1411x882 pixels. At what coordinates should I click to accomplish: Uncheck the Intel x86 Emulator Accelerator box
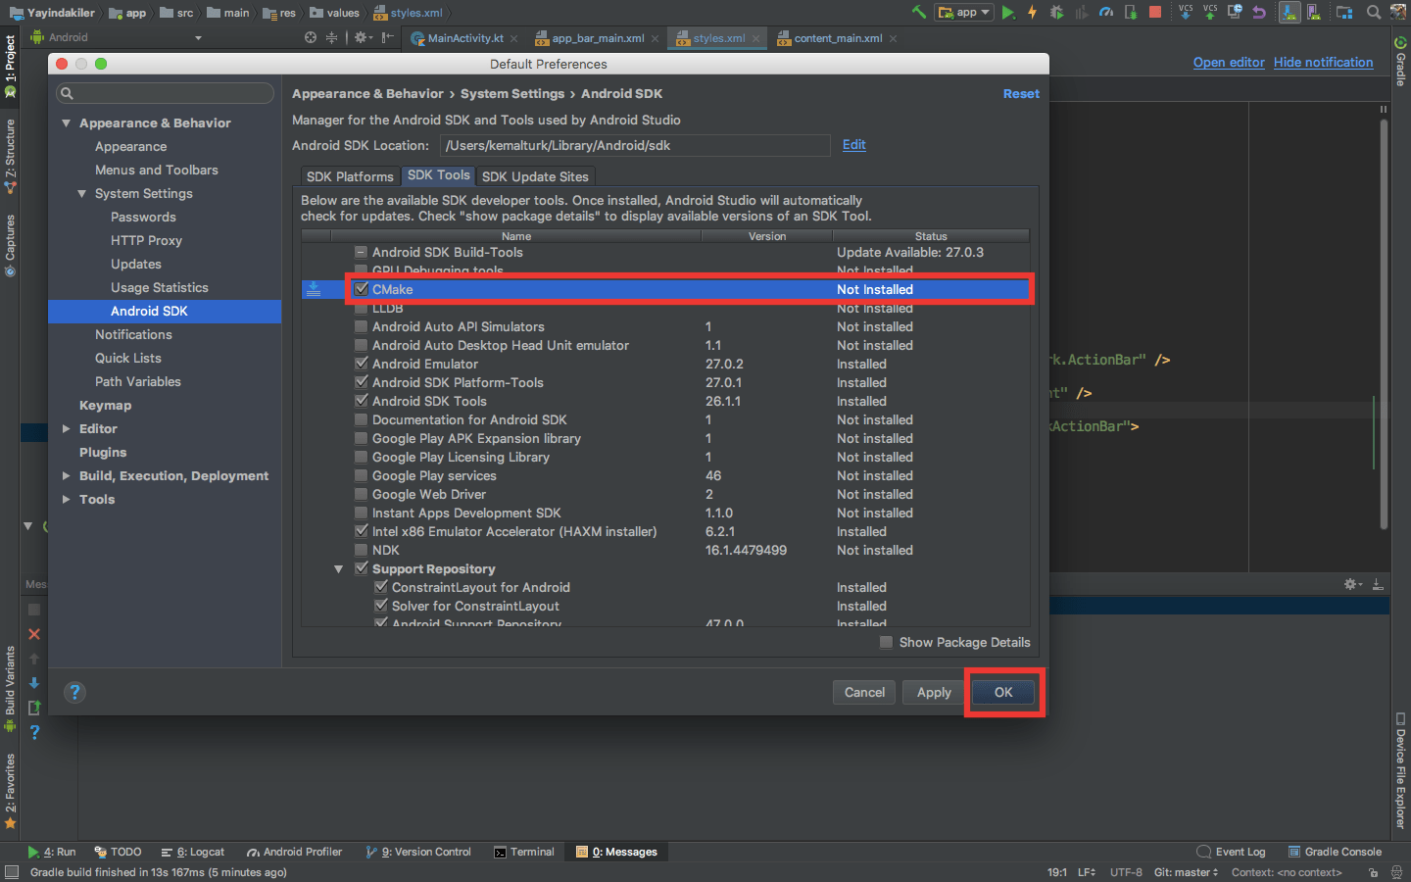362,531
